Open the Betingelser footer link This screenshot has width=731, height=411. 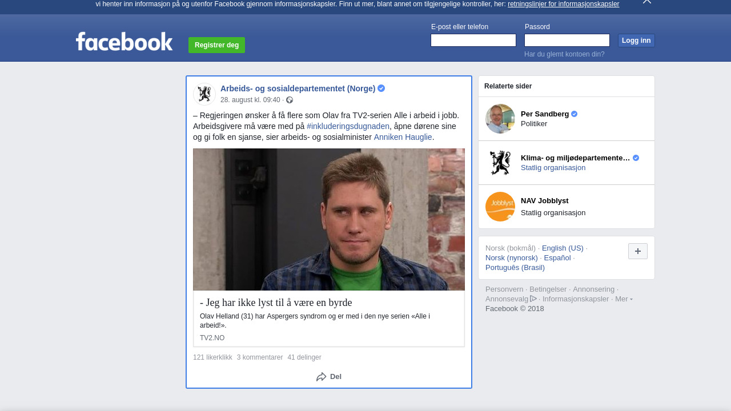pyautogui.click(x=548, y=289)
